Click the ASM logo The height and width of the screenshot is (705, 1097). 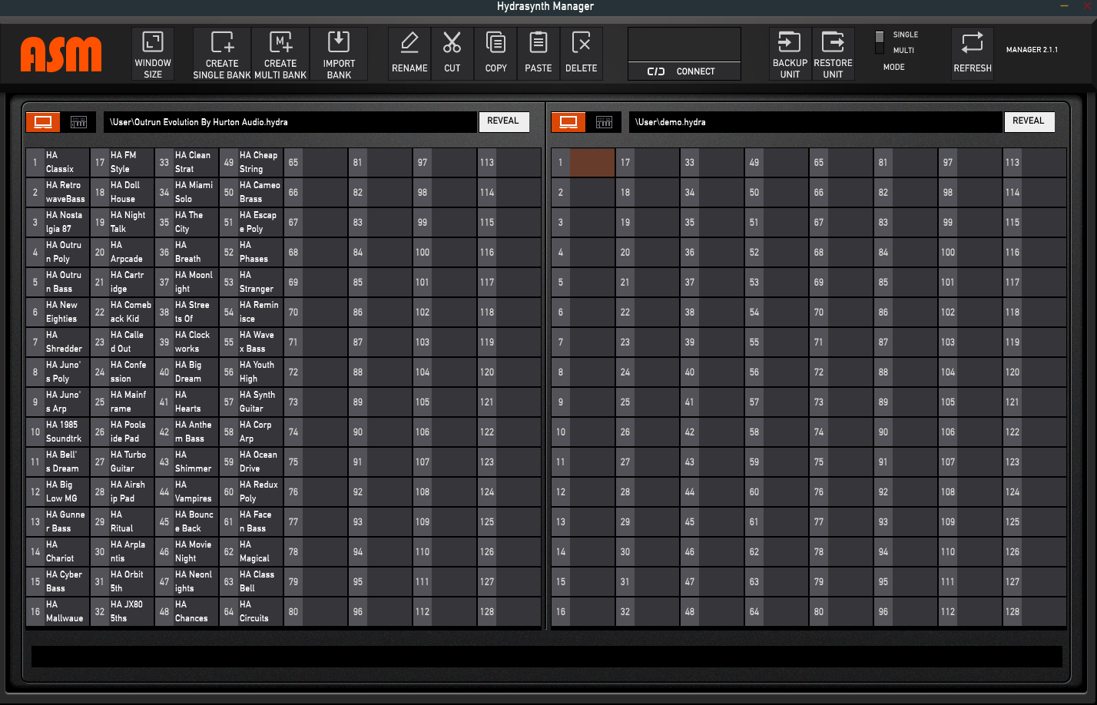(x=61, y=55)
